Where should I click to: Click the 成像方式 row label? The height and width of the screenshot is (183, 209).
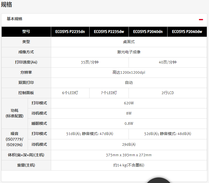(26, 52)
